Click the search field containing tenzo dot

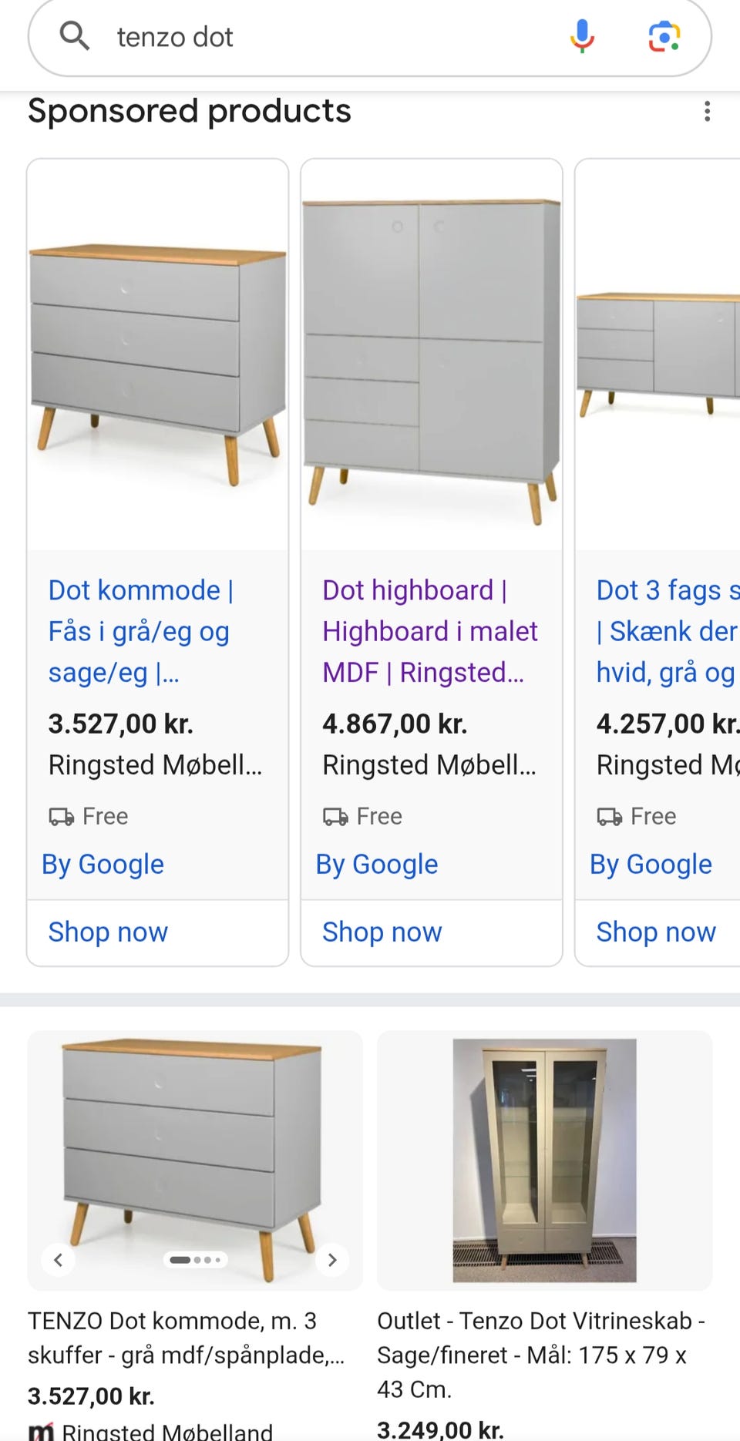[x=324, y=37]
